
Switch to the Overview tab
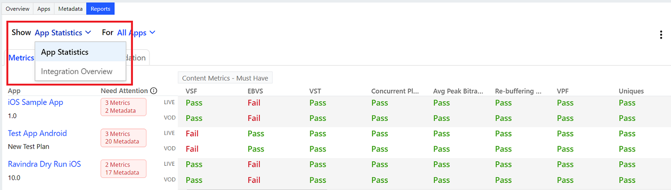18,8
